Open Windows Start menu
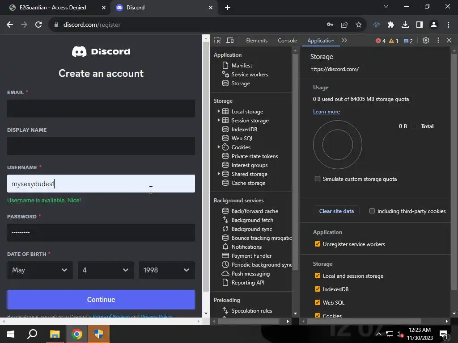The width and height of the screenshot is (458, 343). coord(11,334)
